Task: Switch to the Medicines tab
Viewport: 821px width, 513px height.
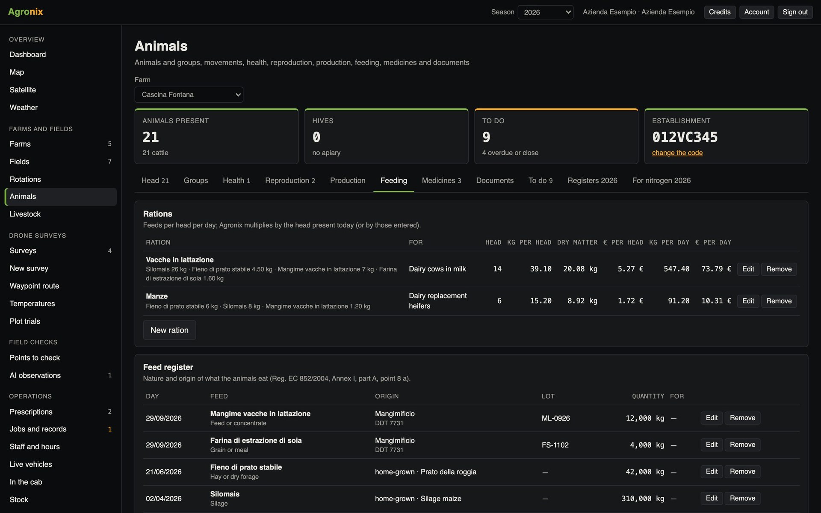Action: [x=441, y=180]
